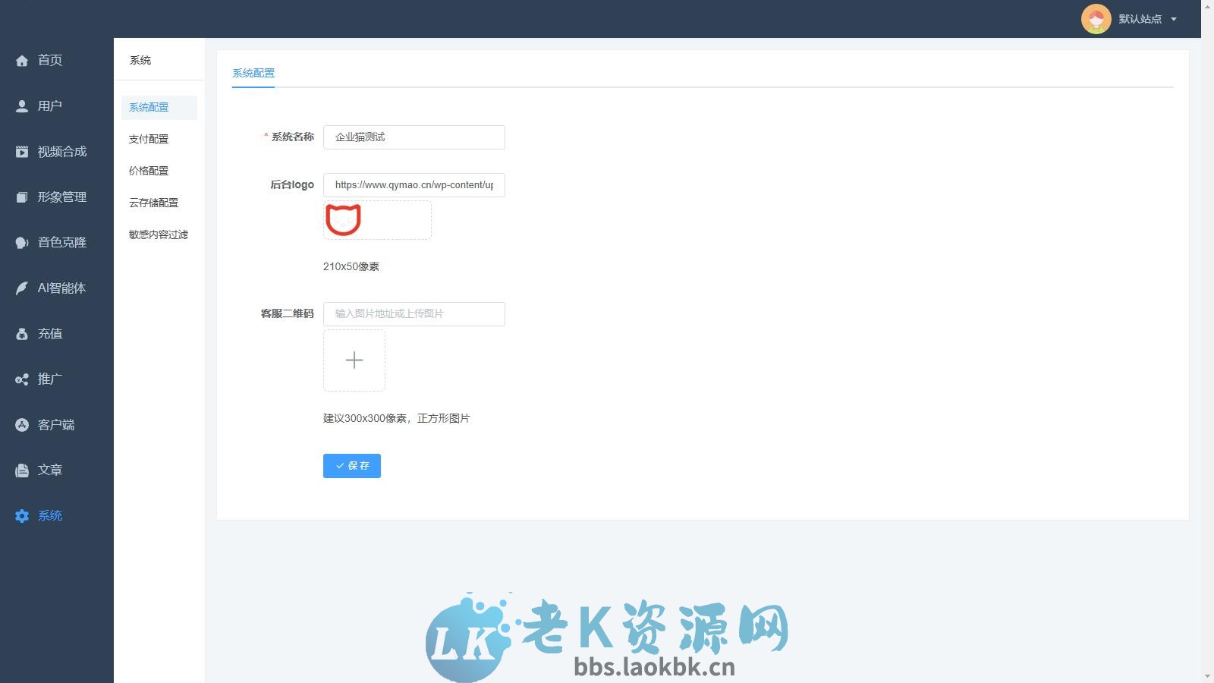Viewport: 1214px width, 683px height.
Task: Click the 音色克隆 voice icon
Action: pyautogui.click(x=22, y=243)
